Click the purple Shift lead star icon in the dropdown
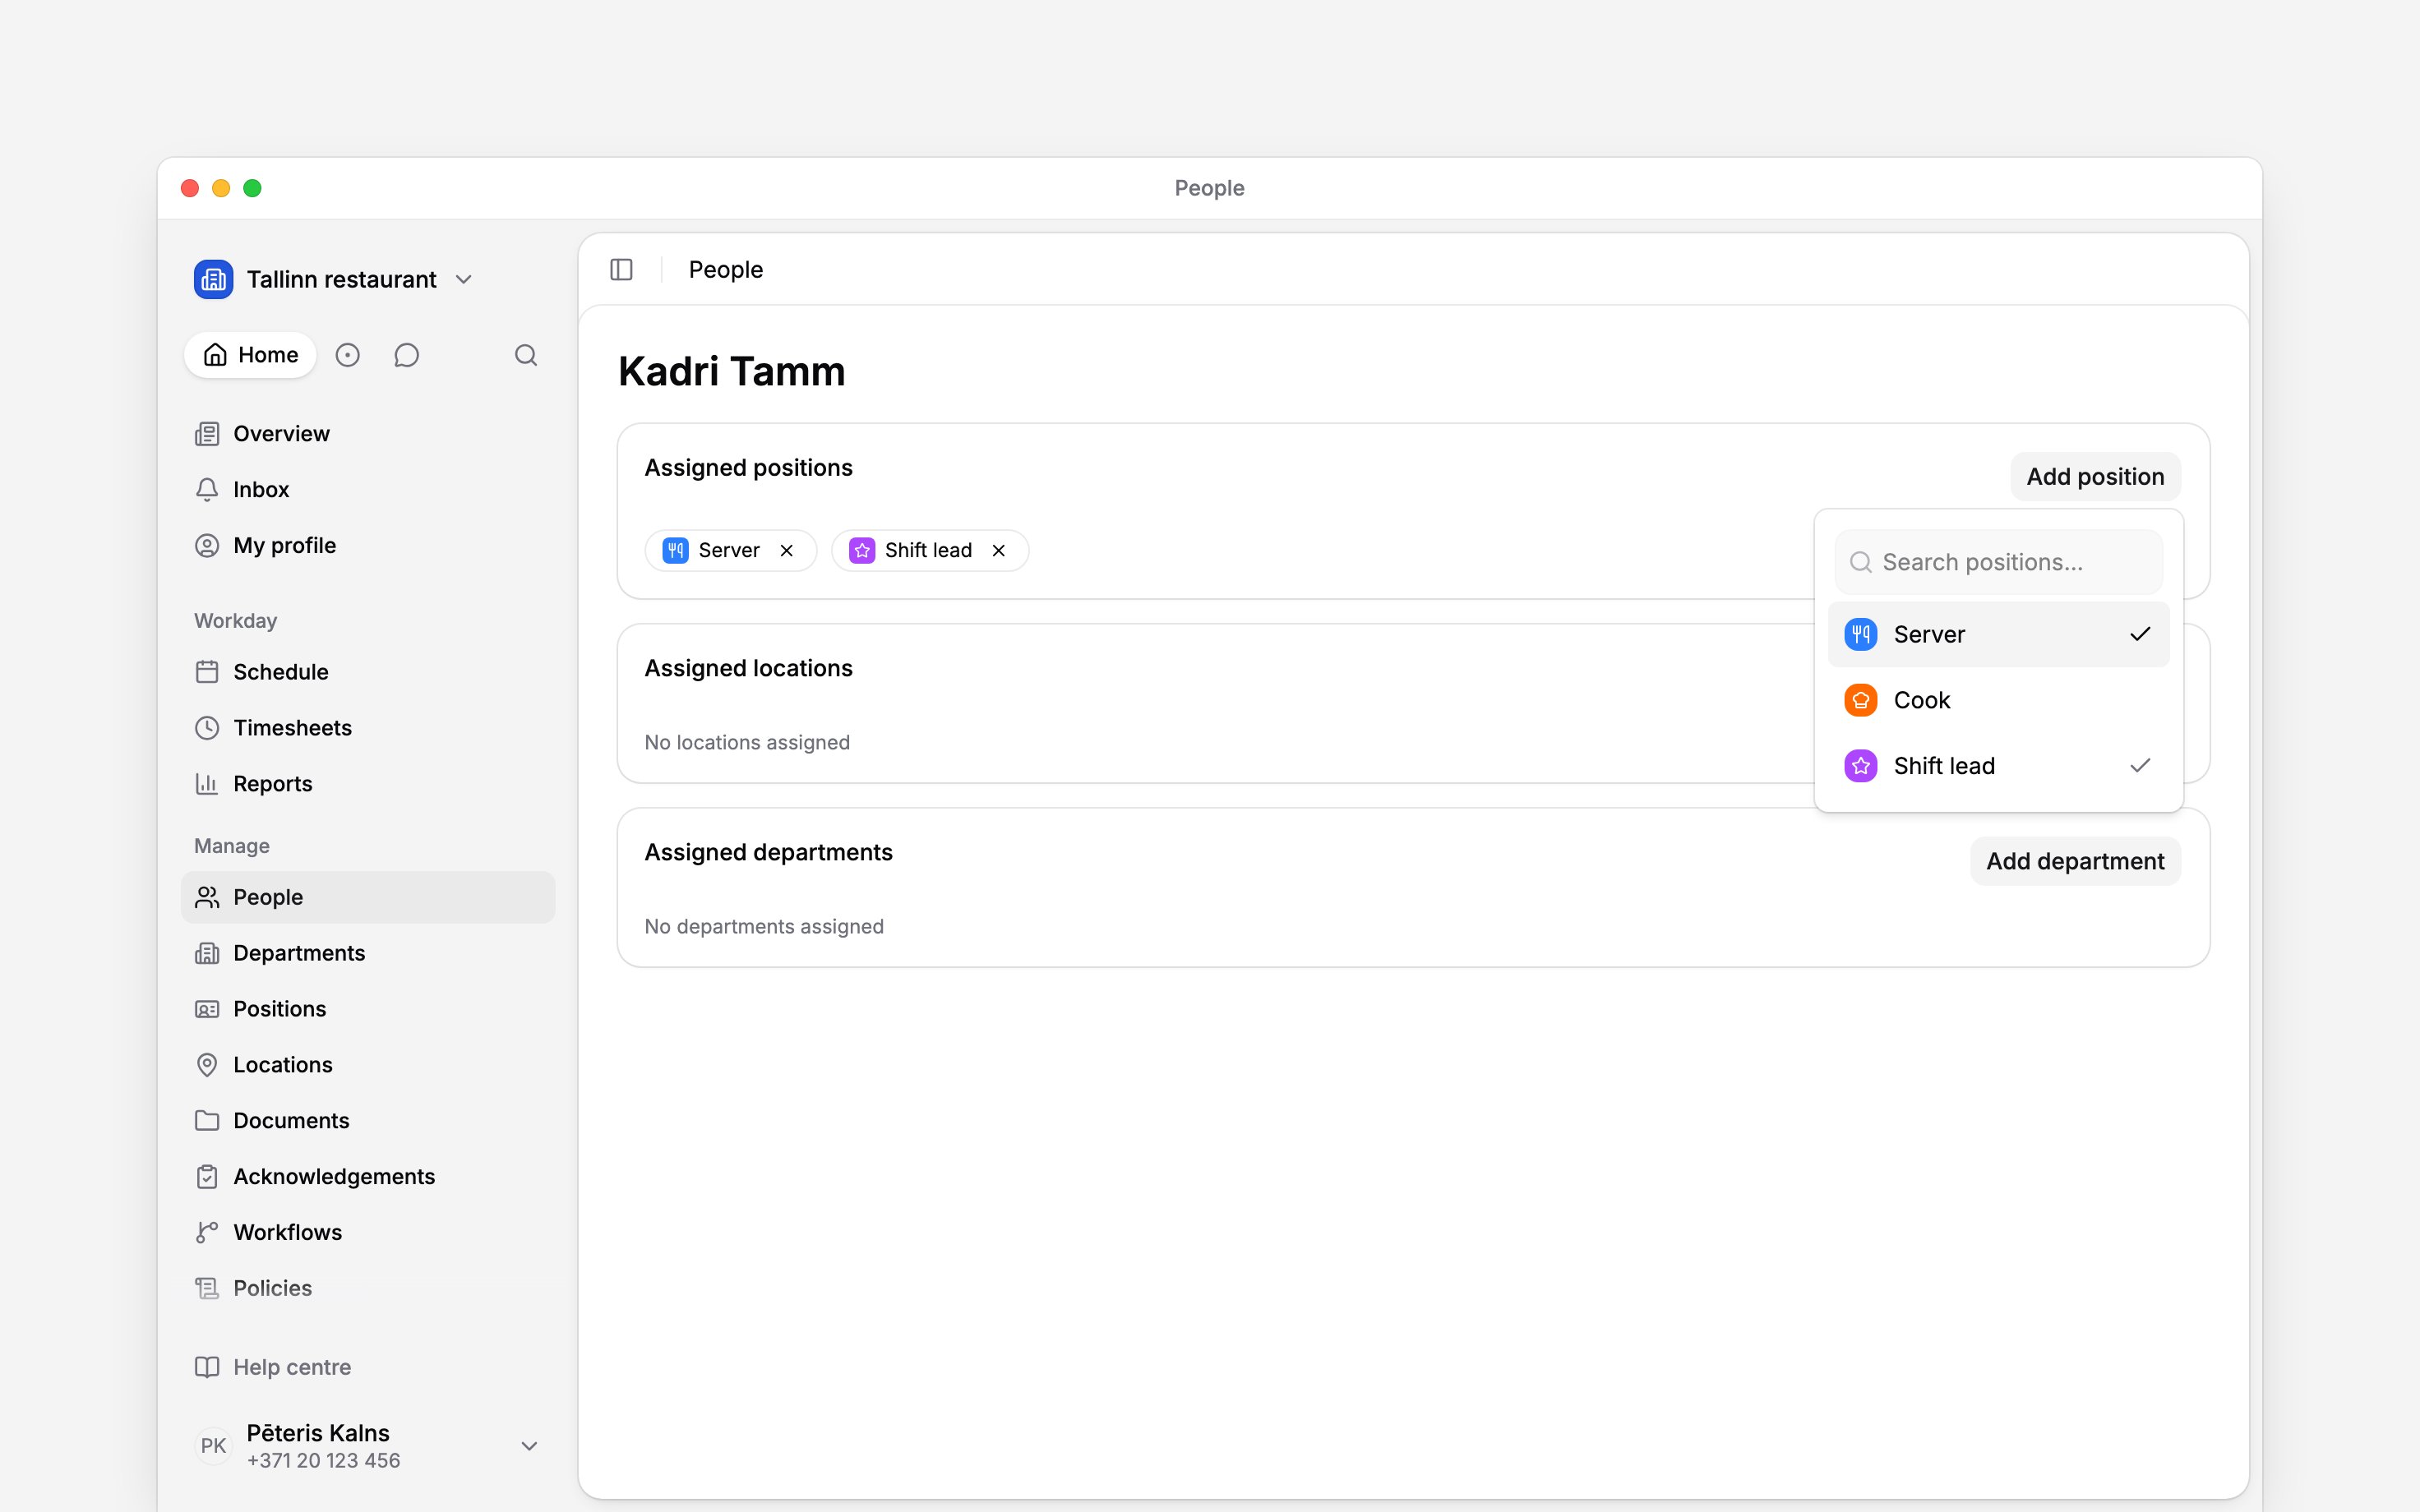 click(x=1860, y=766)
